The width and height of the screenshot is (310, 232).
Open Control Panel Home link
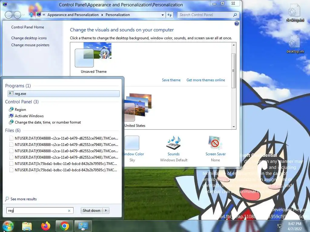pos(28,27)
